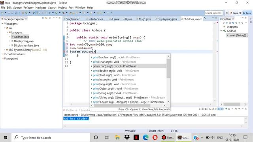Select main(String[]) in the Outline
The height and width of the screenshot is (142, 253).
pos(237,35)
